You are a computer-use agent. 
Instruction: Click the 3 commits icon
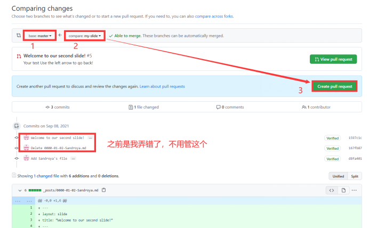click(47, 107)
